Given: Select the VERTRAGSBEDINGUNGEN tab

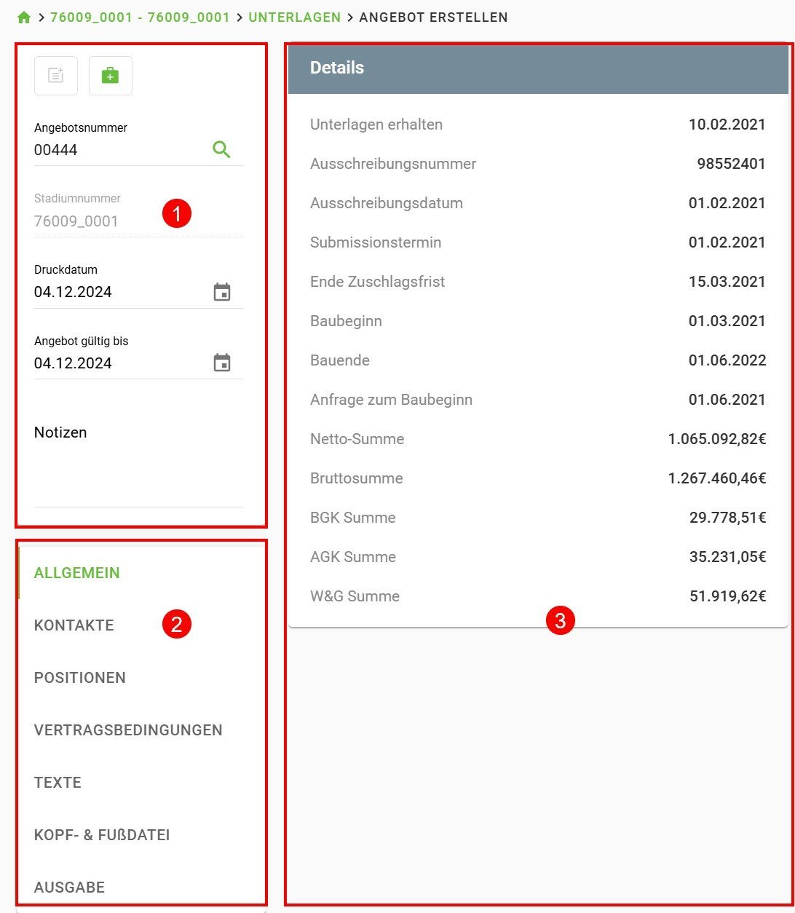Looking at the screenshot, I should (128, 730).
